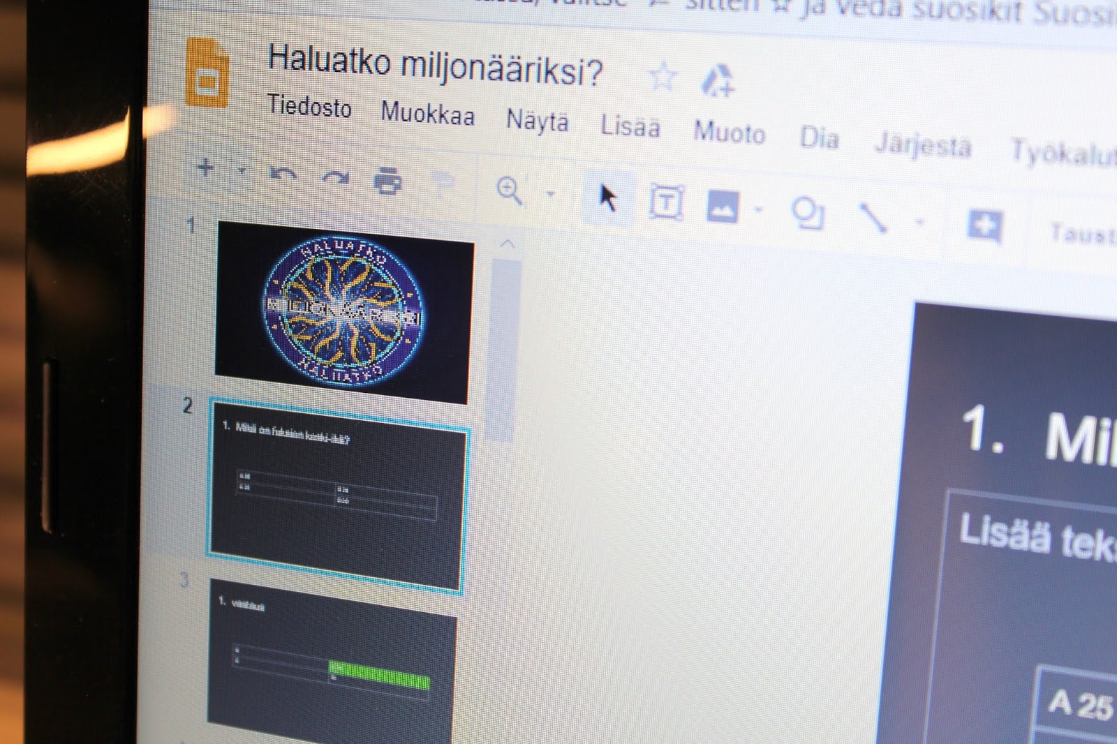
Task: Open the Muoto menu
Action: pyautogui.click(x=729, y=132)
